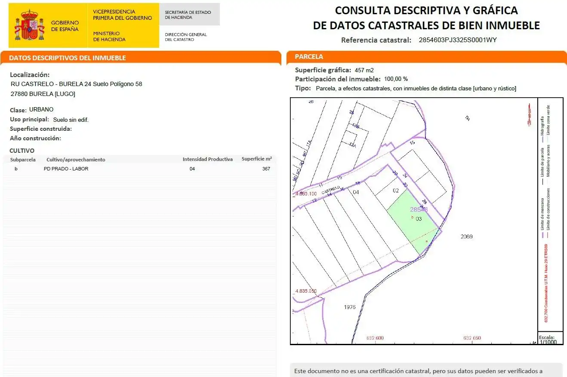Click 'MINISTERIO DE HACIENDA' in the header
Screen dimensions: 567x377
click(109, 36)
